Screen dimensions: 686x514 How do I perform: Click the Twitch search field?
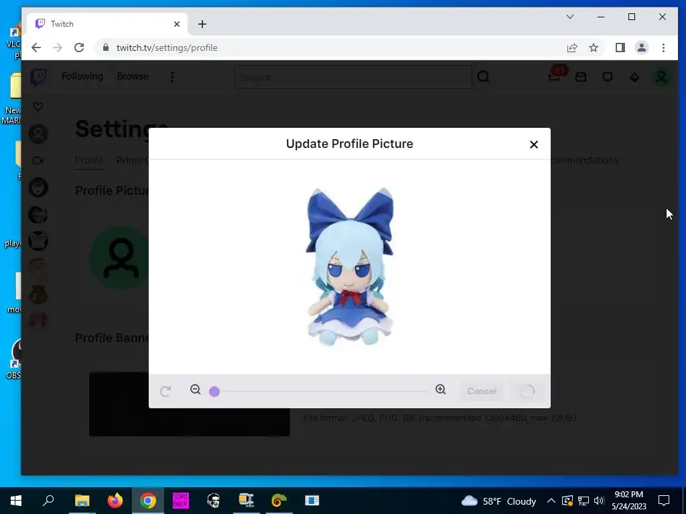click(x=353, y=78)
